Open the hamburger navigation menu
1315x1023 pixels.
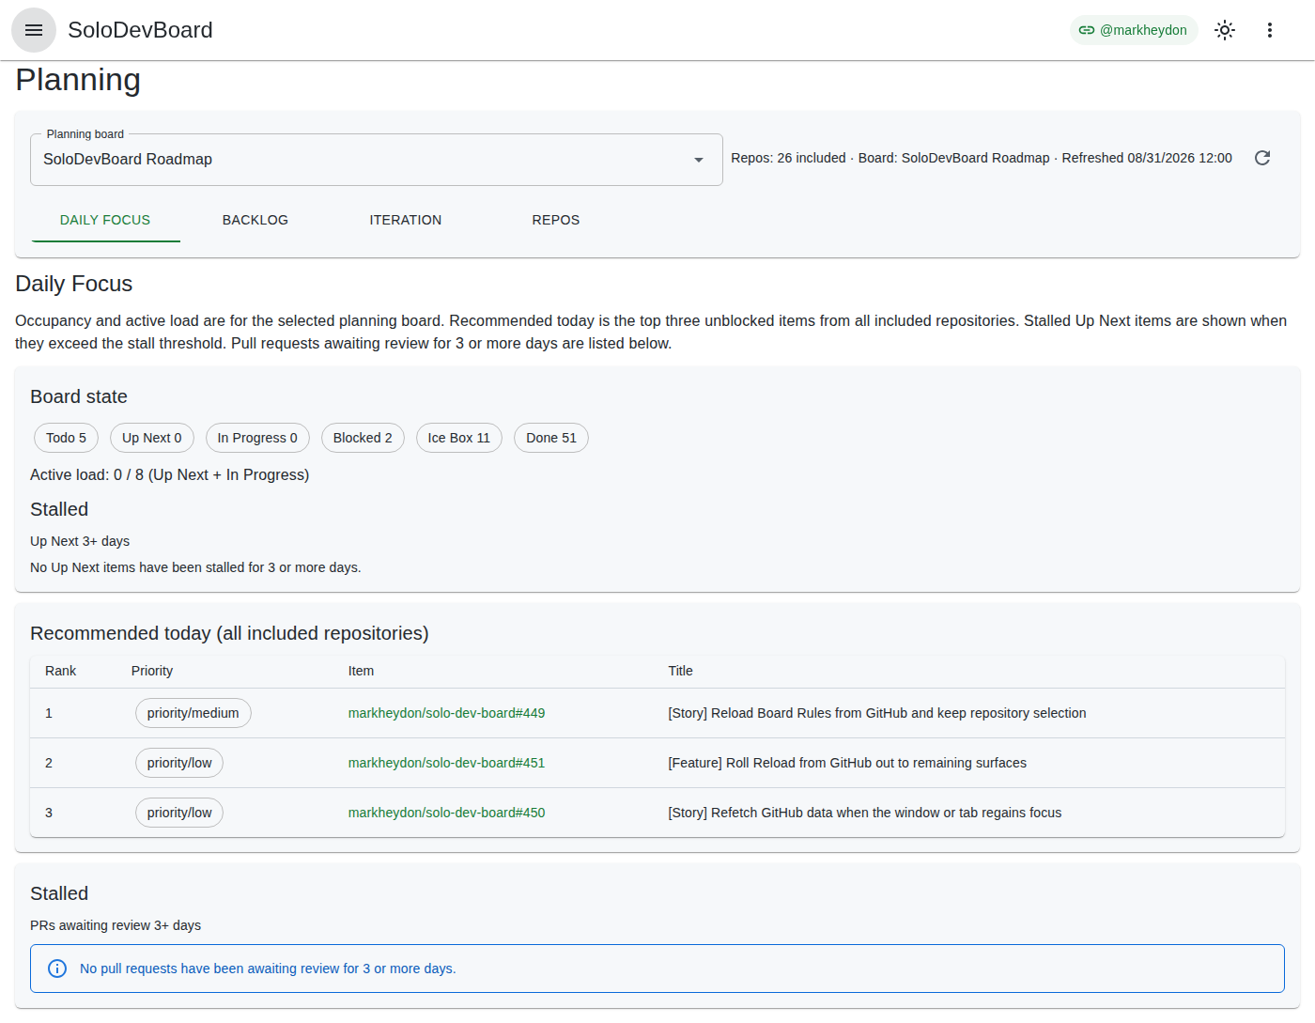(34, 30)
